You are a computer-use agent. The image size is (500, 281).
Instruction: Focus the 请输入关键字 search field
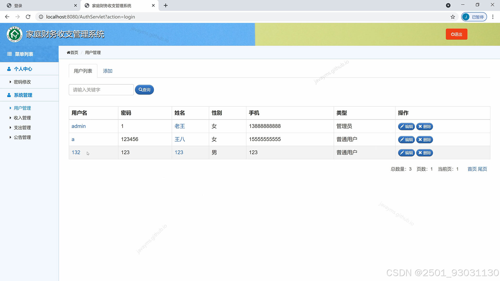101,90
